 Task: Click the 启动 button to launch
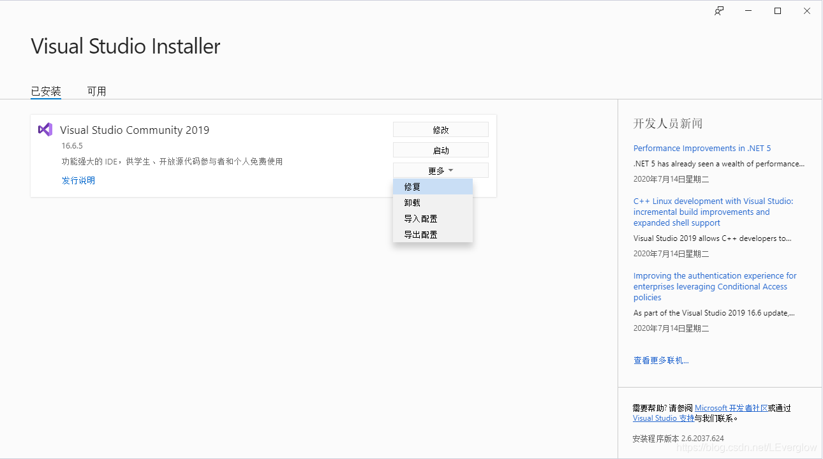coord(441,150)
